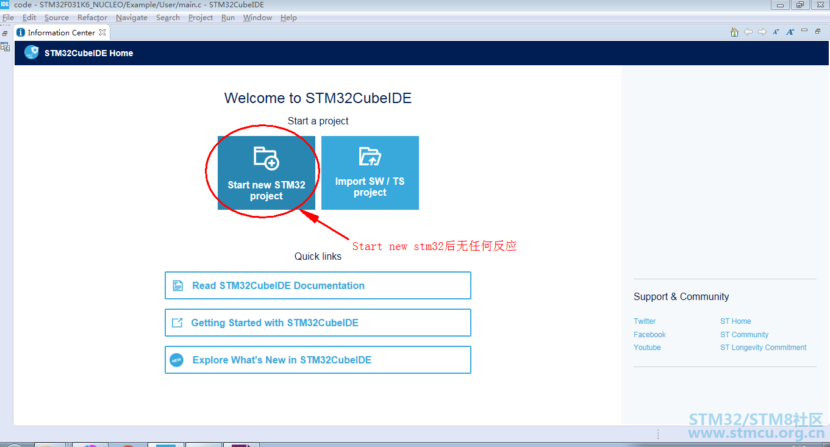Open the Navigate menu
The image size is (830, 447).
coord(132,18)
